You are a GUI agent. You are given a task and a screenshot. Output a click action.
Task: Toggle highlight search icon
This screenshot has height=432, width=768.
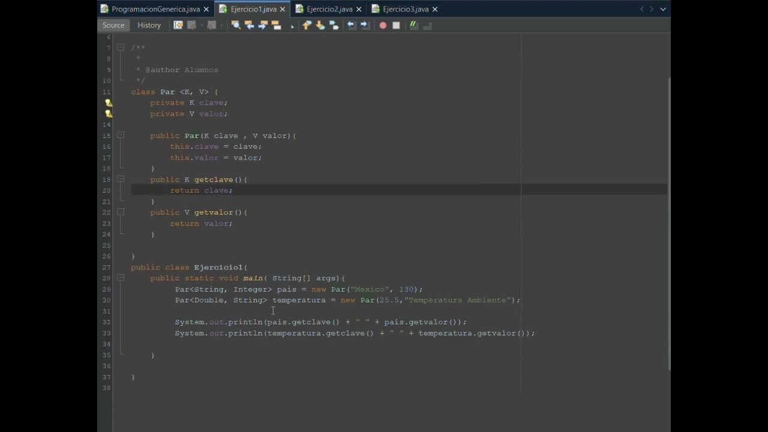coord(276,25)
